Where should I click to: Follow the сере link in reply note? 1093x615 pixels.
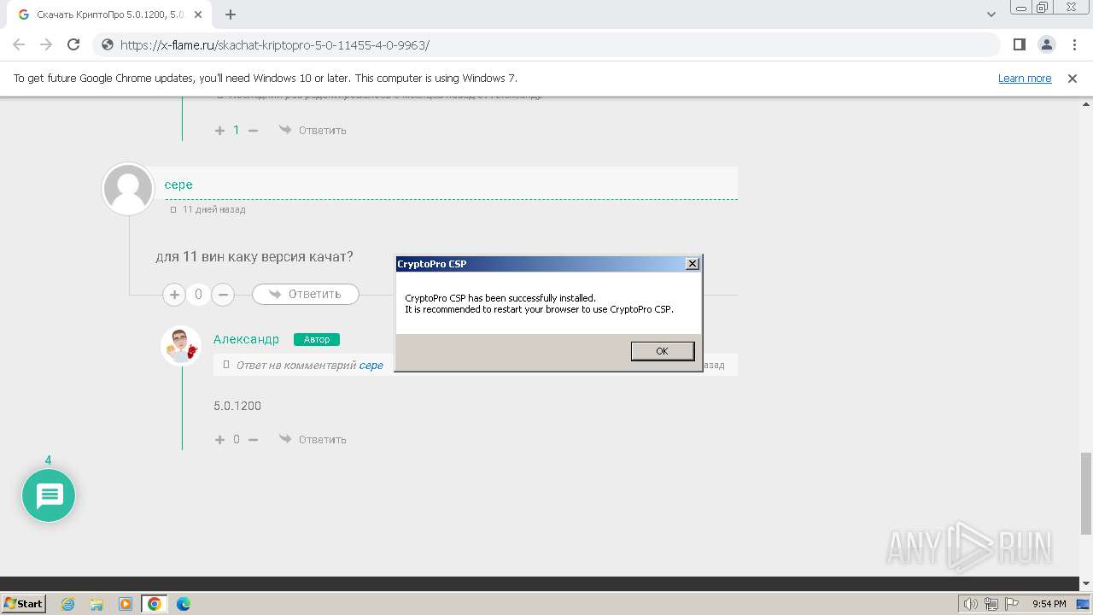click(x=371, y=365)
